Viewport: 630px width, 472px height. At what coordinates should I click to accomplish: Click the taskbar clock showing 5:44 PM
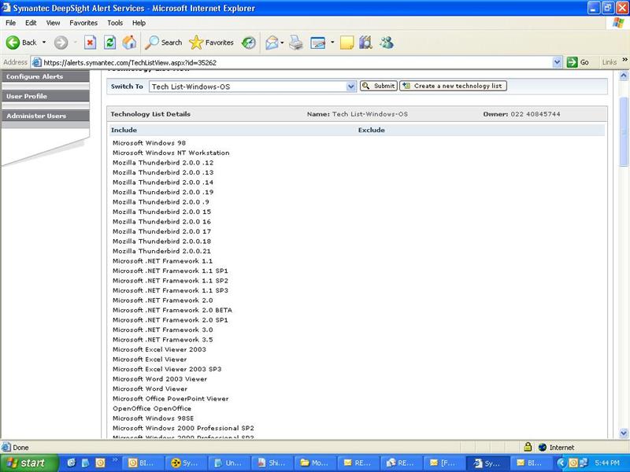click(x=607, y=463)
